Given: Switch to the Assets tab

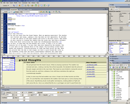Looking at the screenshot, I should pyautogui.click(x=115, y=63).
